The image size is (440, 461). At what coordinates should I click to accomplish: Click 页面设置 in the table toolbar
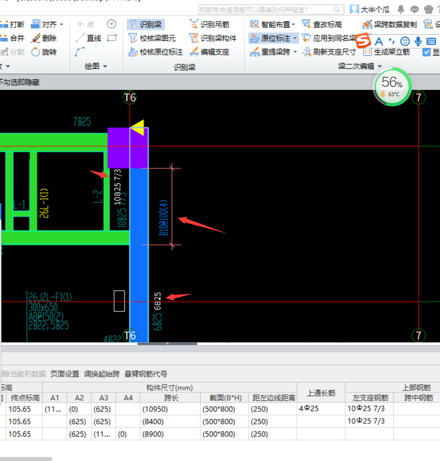(65, 374)
